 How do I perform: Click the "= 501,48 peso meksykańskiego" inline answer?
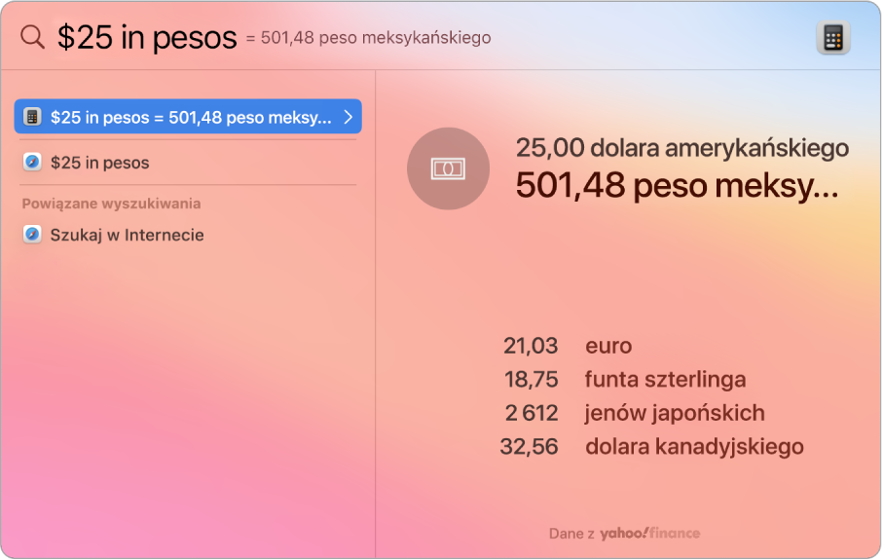click(x=368, y=38)
